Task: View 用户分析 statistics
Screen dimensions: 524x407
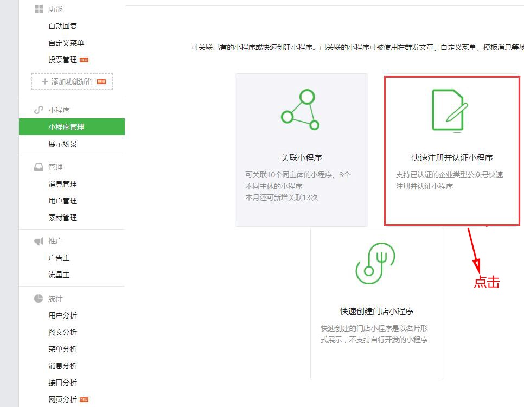Action: 62,315
